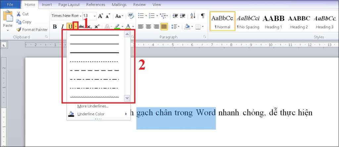Screen dimensions: 339x147
Task: Toggle Justify alignment
Action: (164, 27)
